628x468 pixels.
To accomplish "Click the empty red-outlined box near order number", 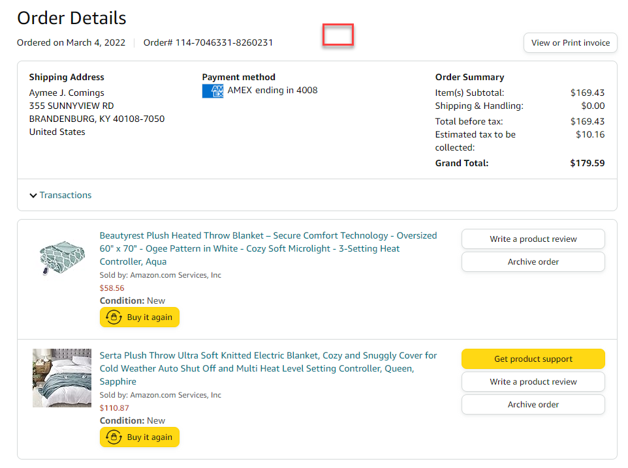I will [338, 35].
